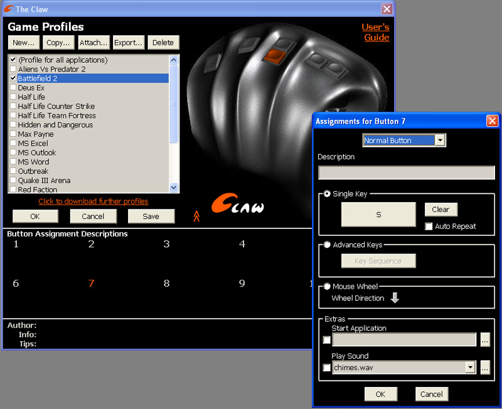Enable Aliens Vs Predator 2 profile checkbox
Image resolution: width=502 pixels, height=409 pixels.
[13, 69]
